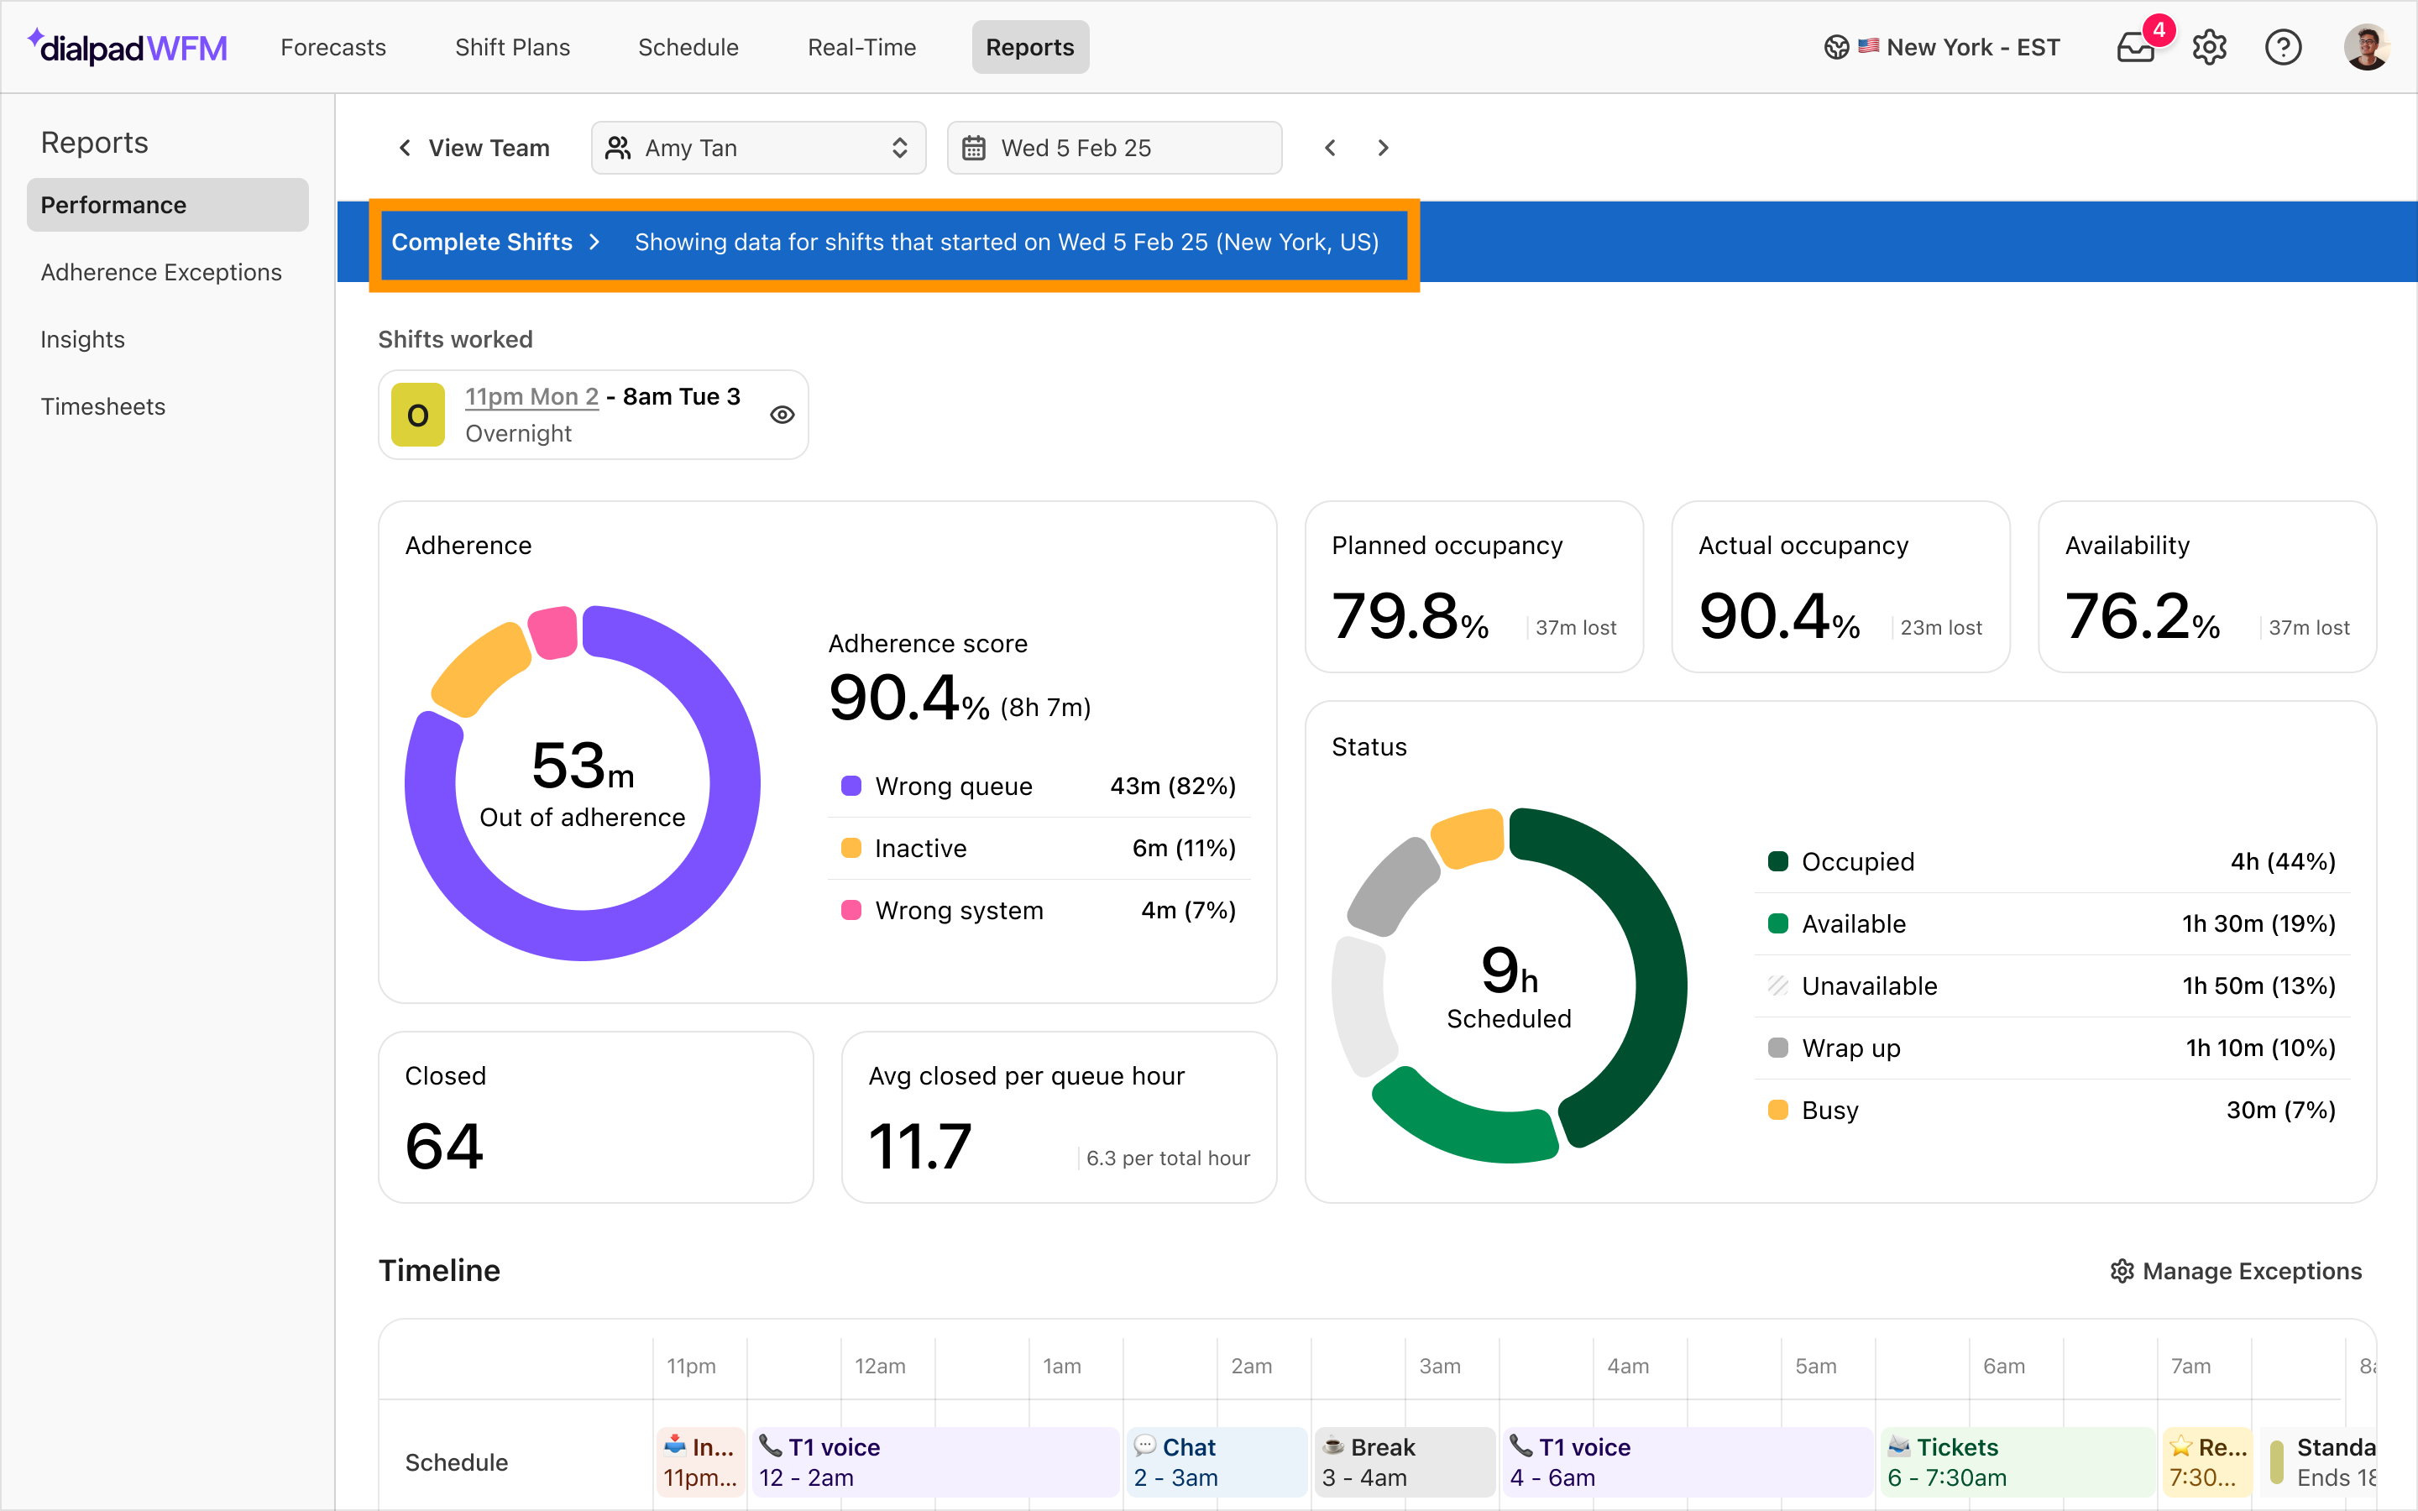Image resolution: width=2418 pixels, height=1511 pixels.
Task: Click the Closed 64 card
Action: (x=595, y=1117)
